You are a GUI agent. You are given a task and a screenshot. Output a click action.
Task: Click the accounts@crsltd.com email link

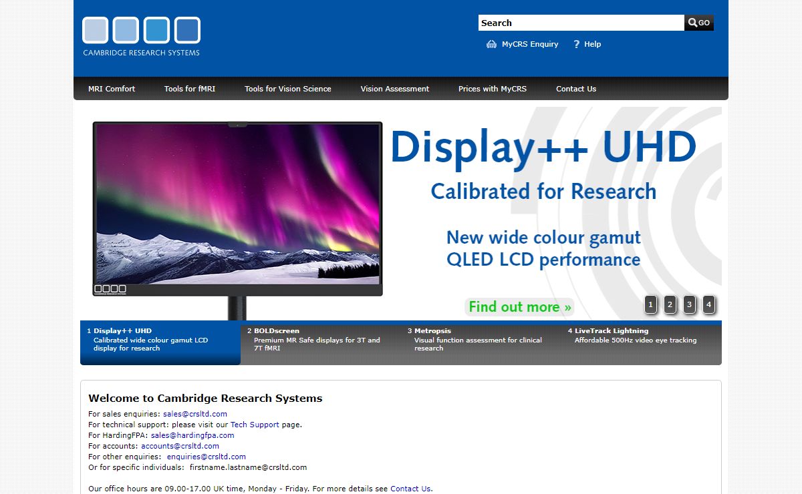[x=180, y=446]
